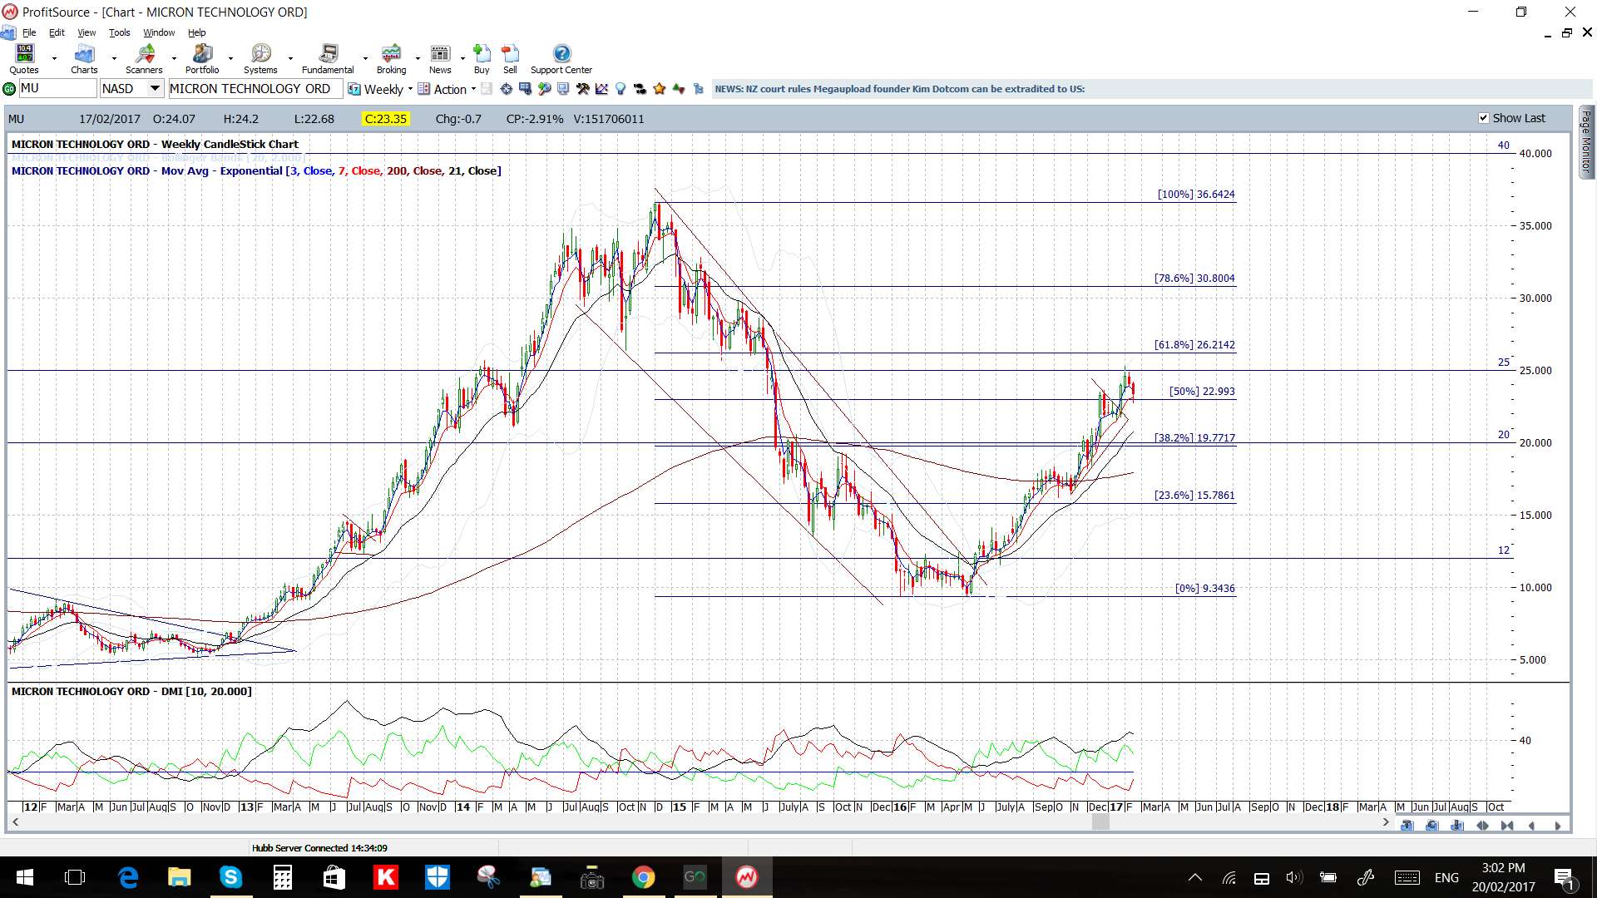
Task: Open the Quotes tool
Action: click(x=24, y=59)
